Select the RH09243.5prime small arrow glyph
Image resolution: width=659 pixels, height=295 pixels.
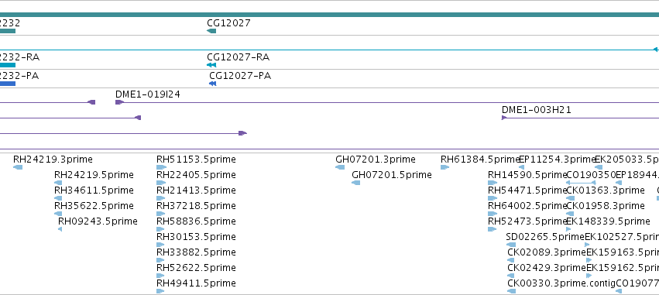(60, 229)
